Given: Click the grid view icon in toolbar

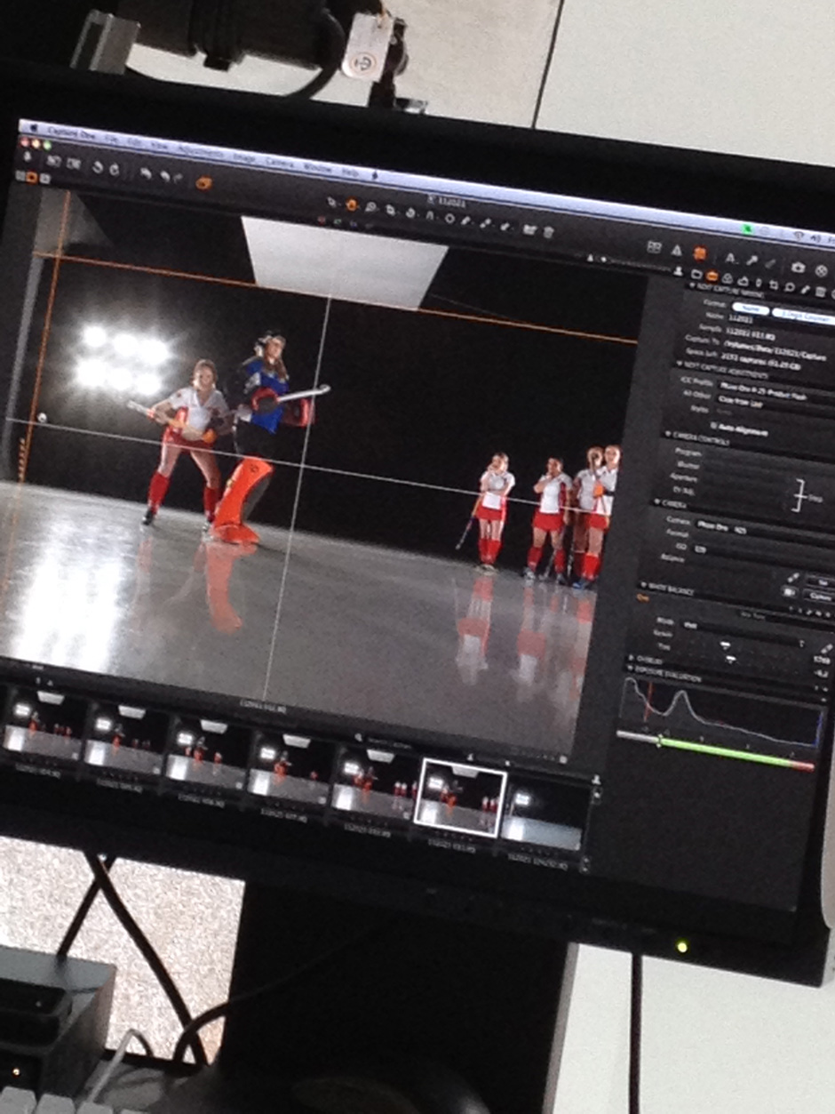Looking at the screenshot, I should tap(654, 247).
